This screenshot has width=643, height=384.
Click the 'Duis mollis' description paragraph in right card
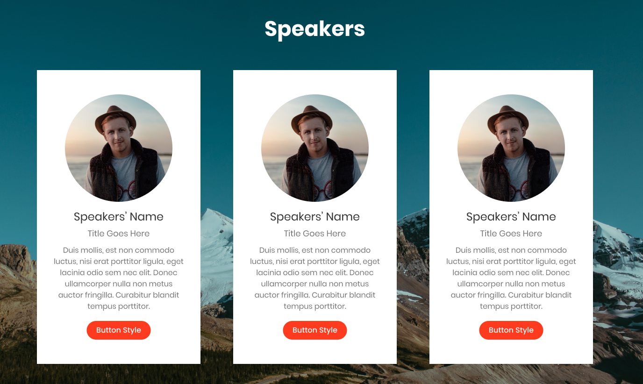click(511, 278)
